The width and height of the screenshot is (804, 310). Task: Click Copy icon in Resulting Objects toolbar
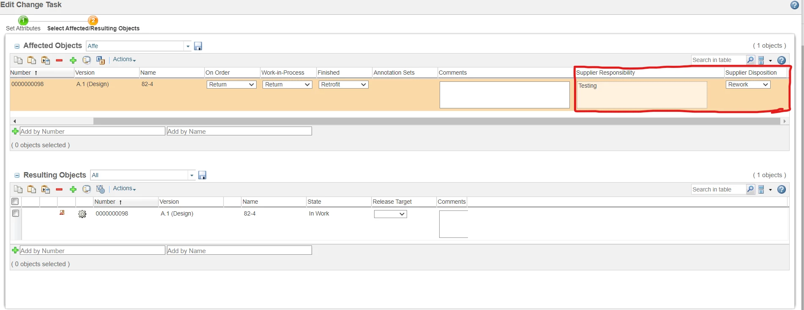[x=18, y=189]
